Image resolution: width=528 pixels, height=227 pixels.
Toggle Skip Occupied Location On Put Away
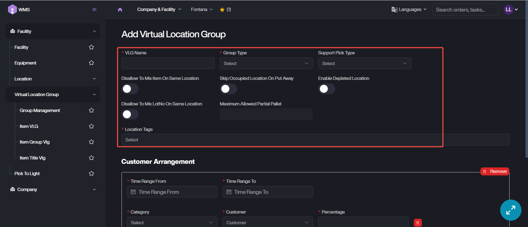[x=228, y=89]
